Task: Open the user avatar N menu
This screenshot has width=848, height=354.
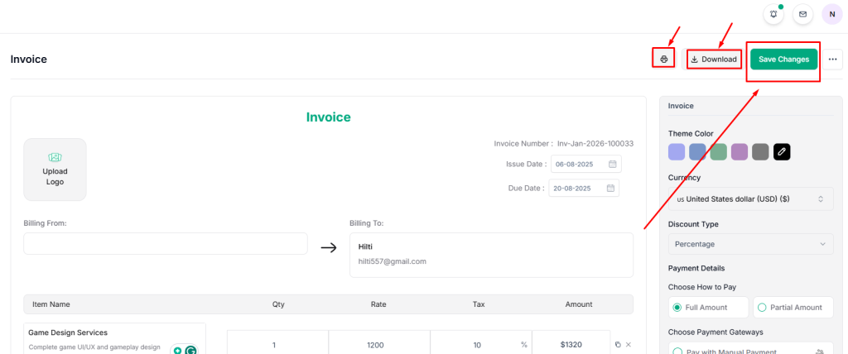Action: pos(831,15)
